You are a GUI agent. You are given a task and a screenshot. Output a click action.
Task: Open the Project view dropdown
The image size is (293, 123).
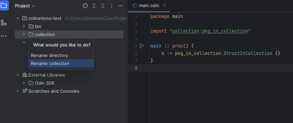pos(25,6)
